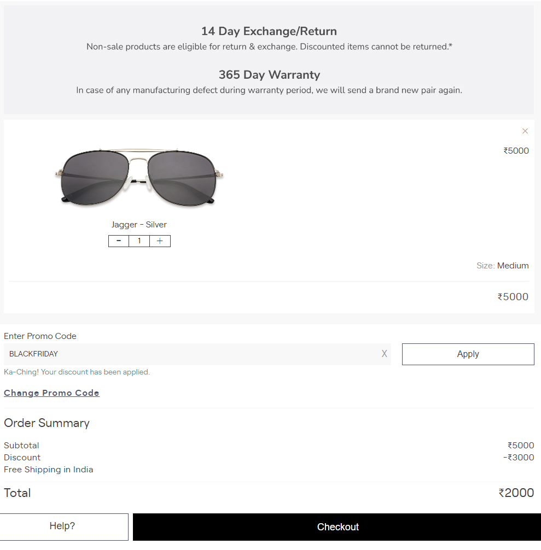
Task: Click the ₹5000 item price
Action: tap(516, 150)
